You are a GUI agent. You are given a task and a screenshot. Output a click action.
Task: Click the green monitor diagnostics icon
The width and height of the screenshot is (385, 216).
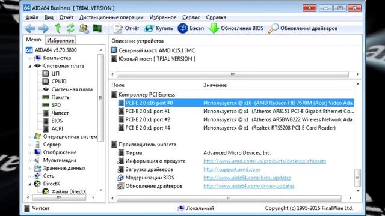click(97, 28)
